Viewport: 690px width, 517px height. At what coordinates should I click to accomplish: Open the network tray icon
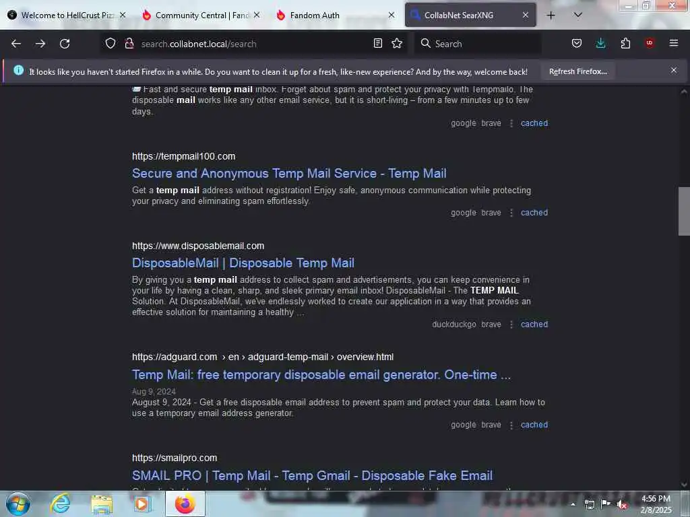click(x=589, y=504)
